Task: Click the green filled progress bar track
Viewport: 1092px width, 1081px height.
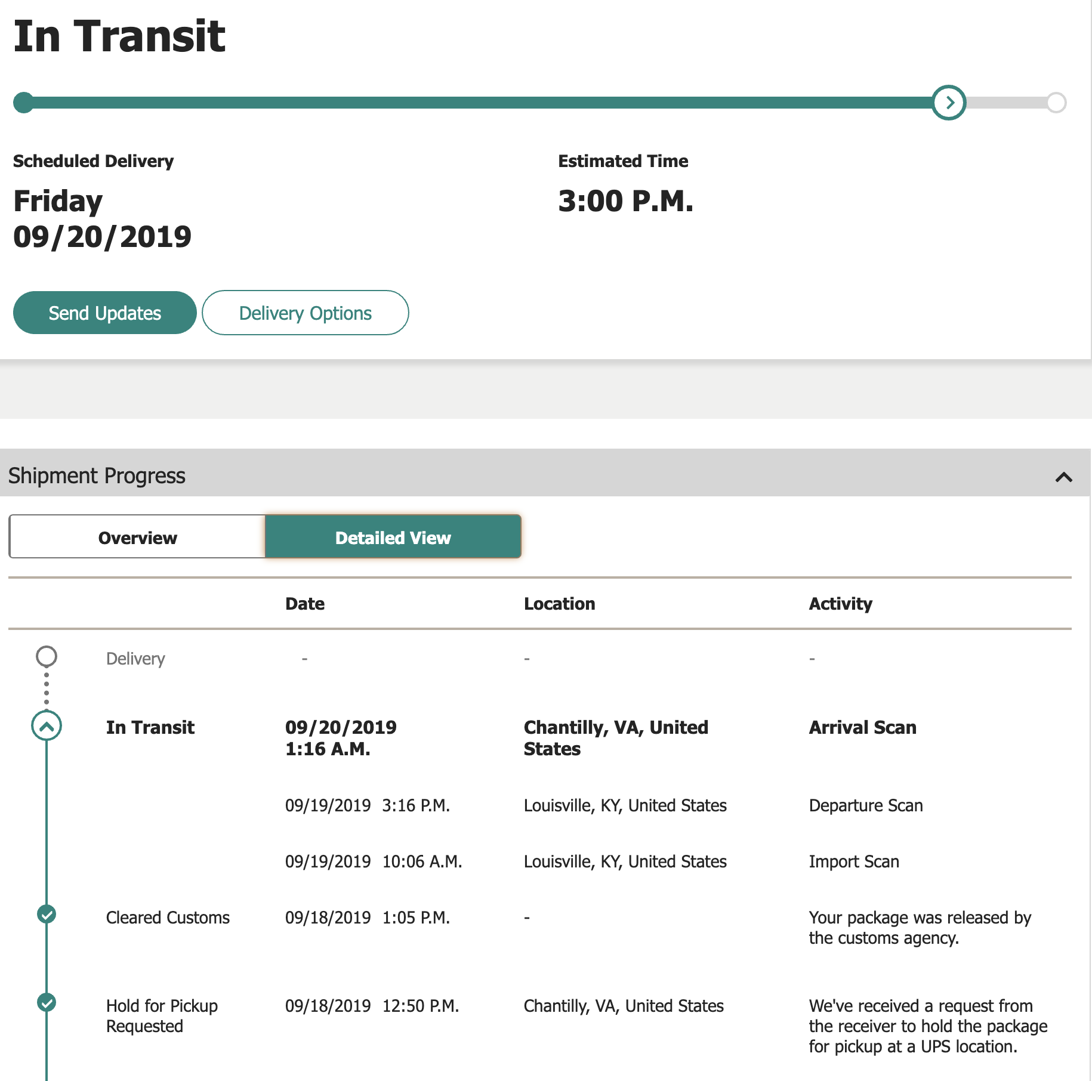Action: pyautogui.click(x=477, y=103)
